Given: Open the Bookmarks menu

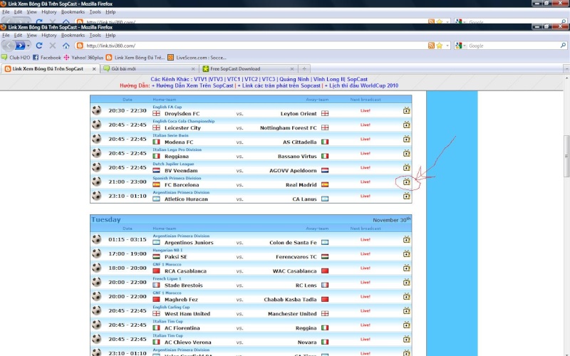Looking at the screenshot, I should tap(73, 35).
